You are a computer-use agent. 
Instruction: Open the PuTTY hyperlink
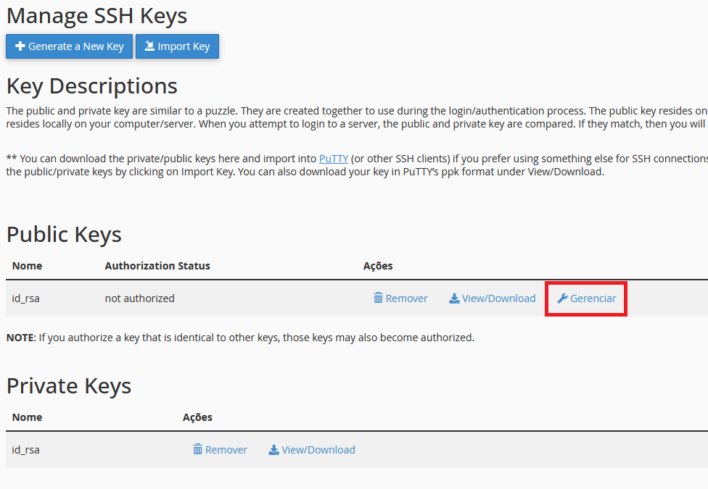point(334,159)
